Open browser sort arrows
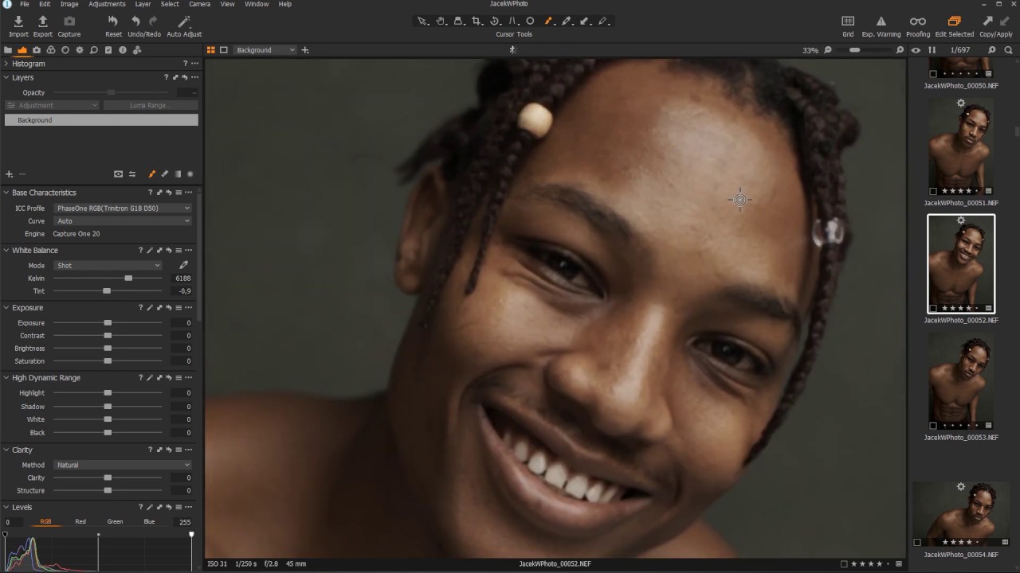The width and height of the screenshot is (1020, 573). pos(932,50)
